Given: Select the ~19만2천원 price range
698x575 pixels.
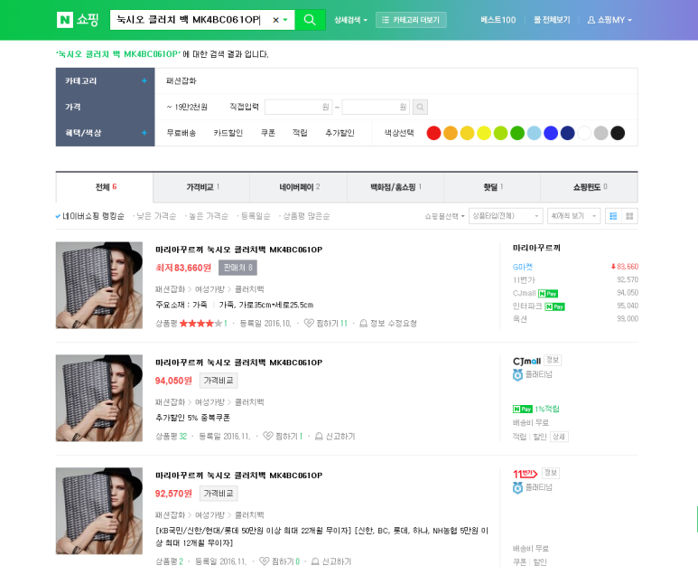Looking at the screenshot, I should pos(187,107).
